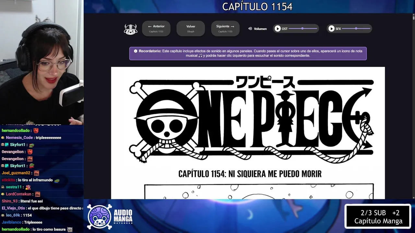Screen dimensions: 415x233
Task: Click the emote in sestra11's message
Action: coord(28,187)
